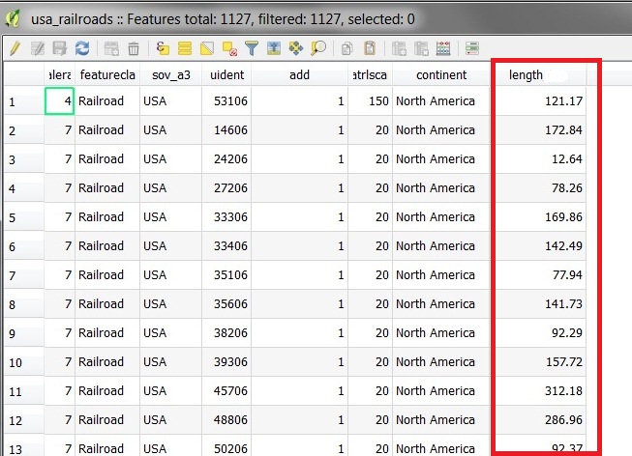
Task: Delete selected features with trash icon
Action: click(134, 48)
